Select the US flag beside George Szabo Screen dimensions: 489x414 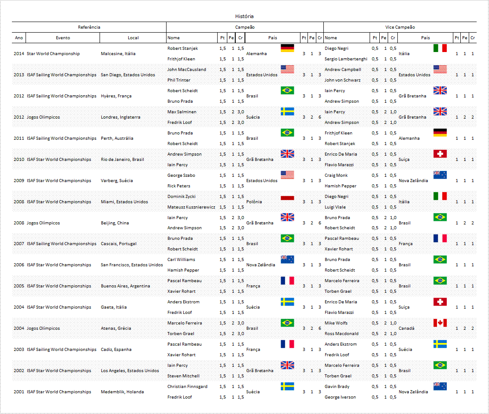pyautogui.click(x=287, y=175)
